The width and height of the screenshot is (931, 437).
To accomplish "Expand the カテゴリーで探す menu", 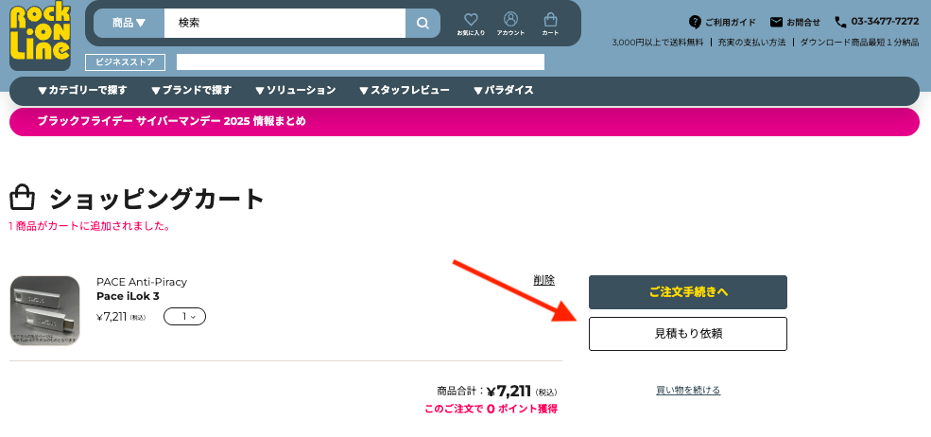I will 82,91.
